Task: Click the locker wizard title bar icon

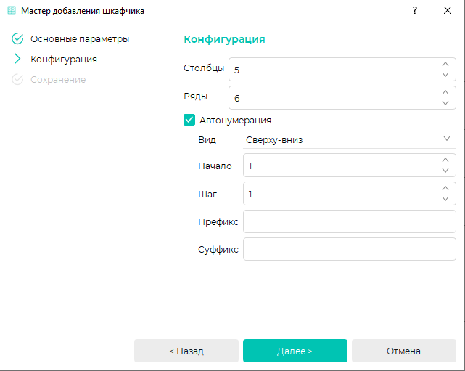Action: 12,10
